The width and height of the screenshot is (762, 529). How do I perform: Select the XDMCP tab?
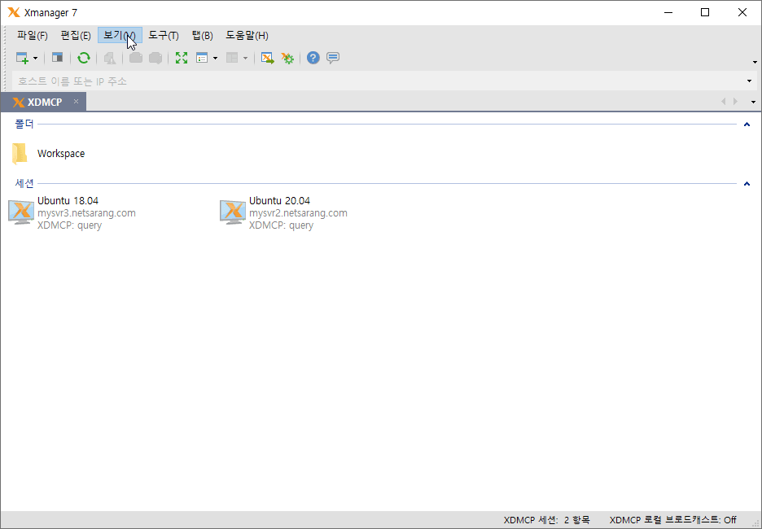click(x=43, y=102)
